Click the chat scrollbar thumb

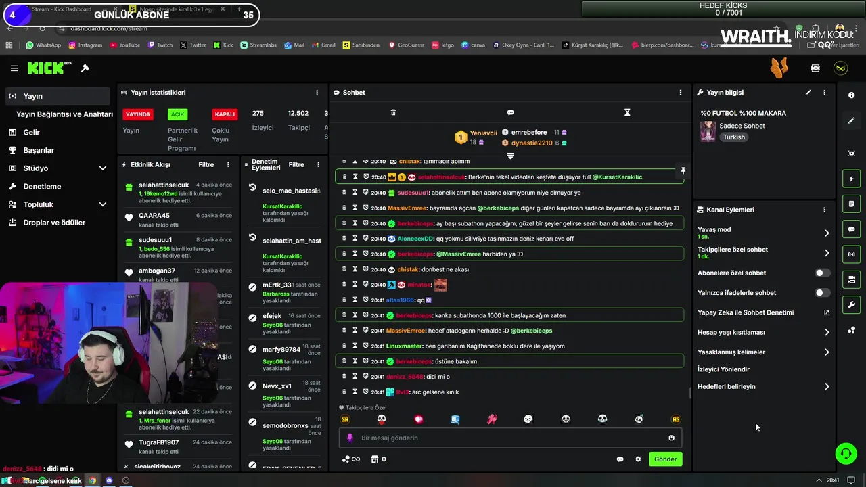(x=690, y=392)
